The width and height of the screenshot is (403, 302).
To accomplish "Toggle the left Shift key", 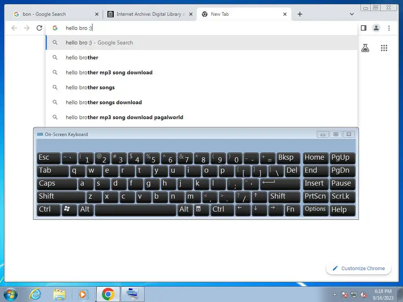I will [x=61, y=197].
